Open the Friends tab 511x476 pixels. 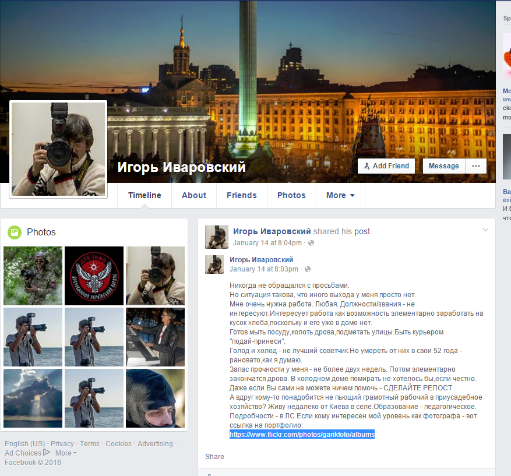241,195
